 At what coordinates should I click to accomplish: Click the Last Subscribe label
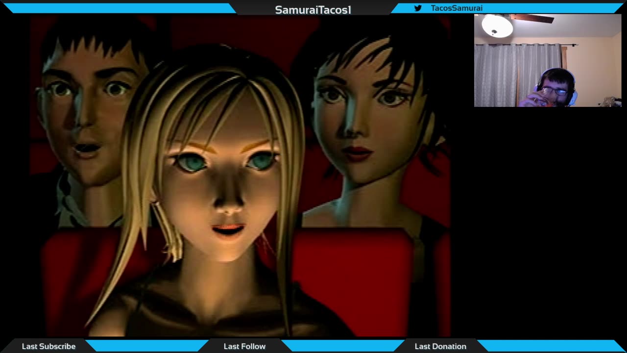[48, 346]
